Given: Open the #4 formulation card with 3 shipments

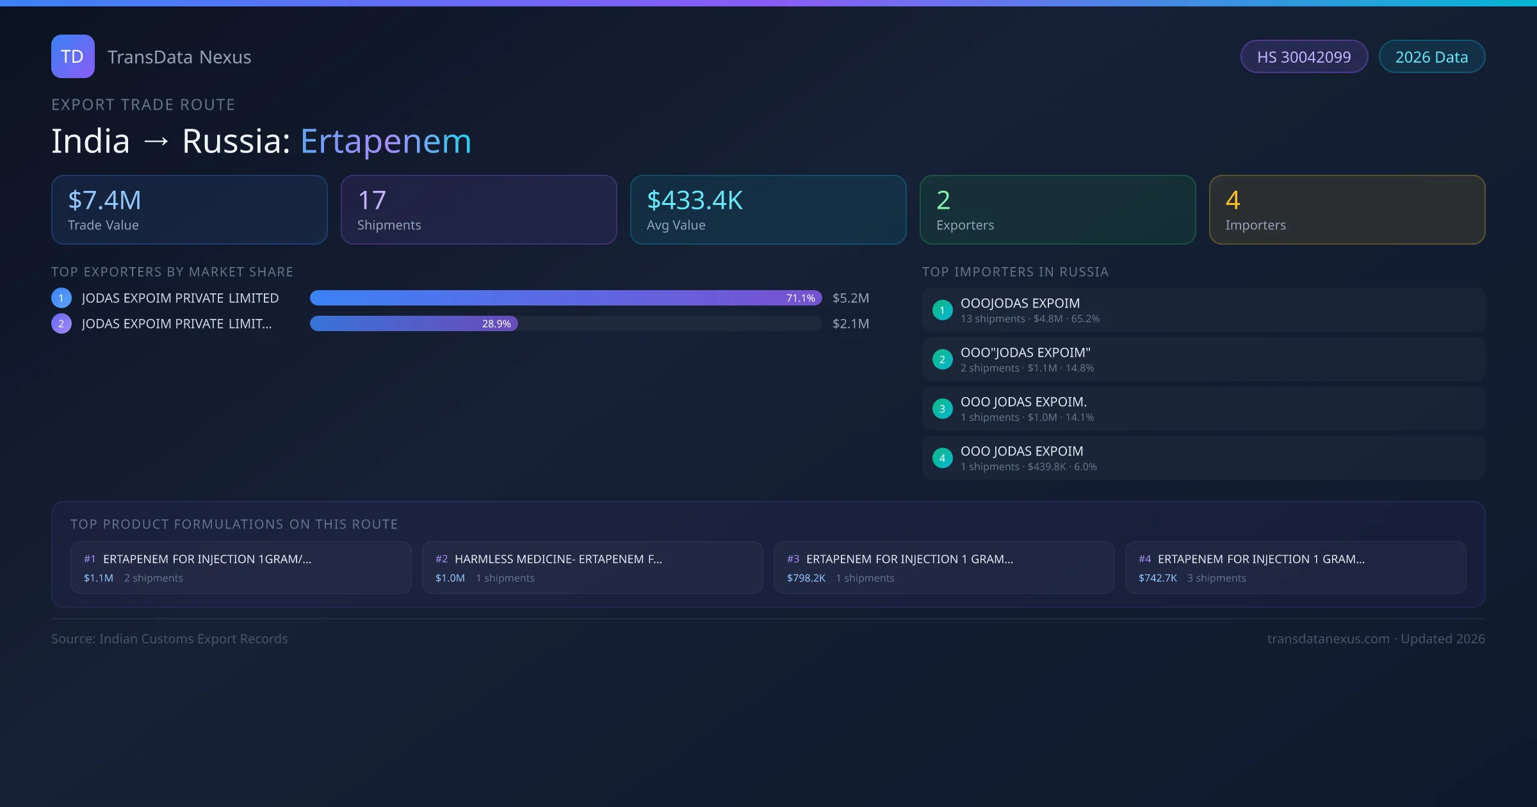Looking at the screenshot, I should [x=1295, y=567].
